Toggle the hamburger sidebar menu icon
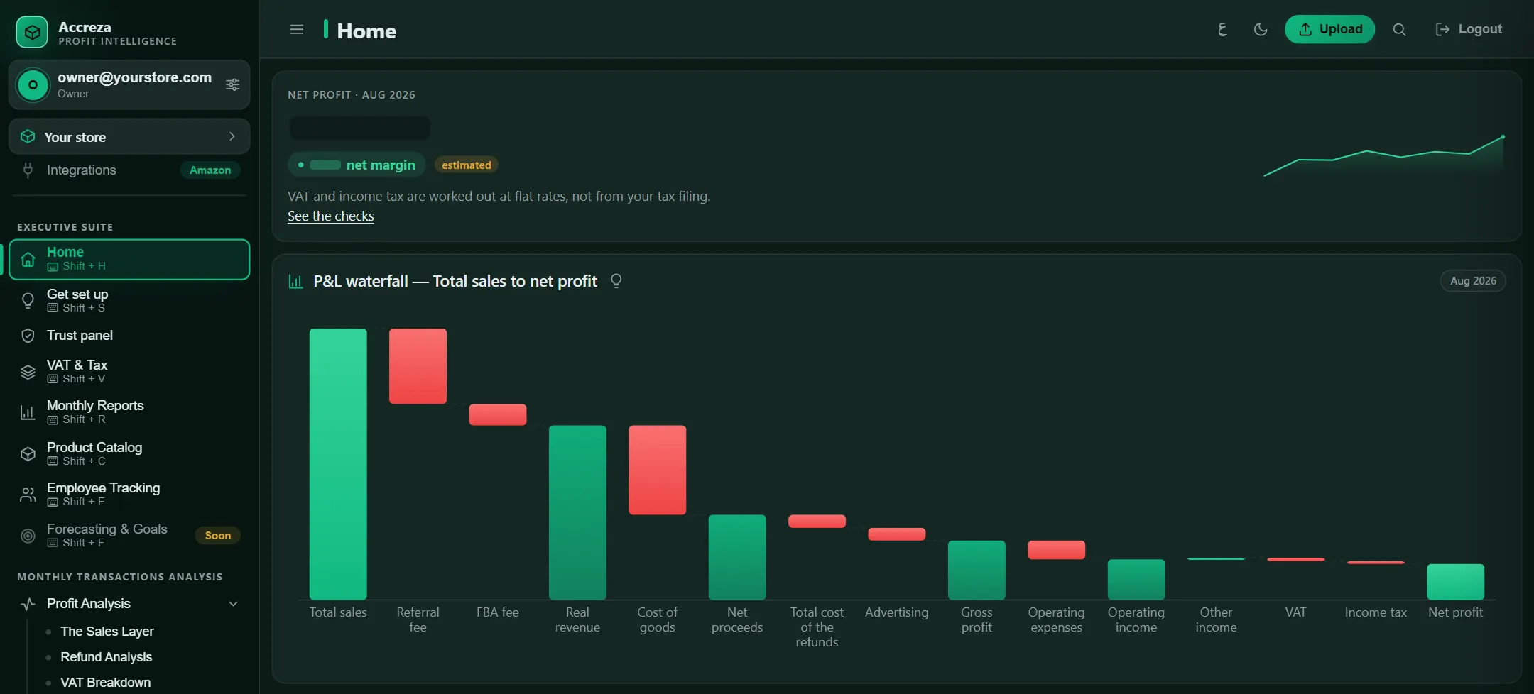The width and height of the screenshot is (1534, 694). tap(297, 30)
